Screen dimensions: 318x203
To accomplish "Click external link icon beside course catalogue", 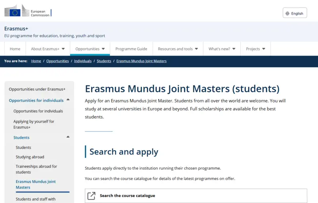I will tap(91, 196).
